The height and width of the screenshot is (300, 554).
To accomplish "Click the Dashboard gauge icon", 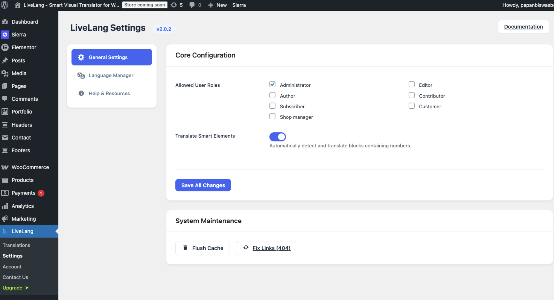I will 5,22.
